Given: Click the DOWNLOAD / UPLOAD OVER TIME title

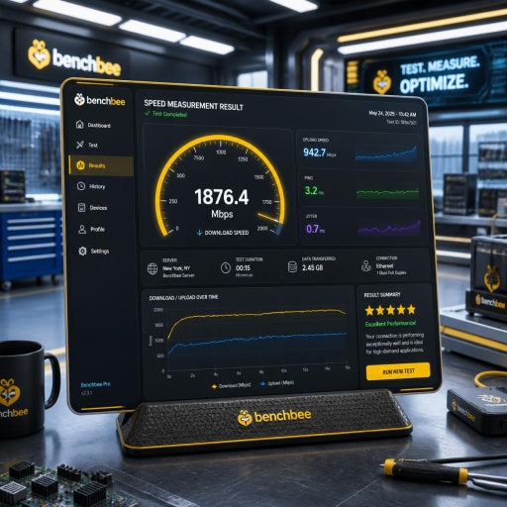Looking at the screenshot, I should 183,297.
